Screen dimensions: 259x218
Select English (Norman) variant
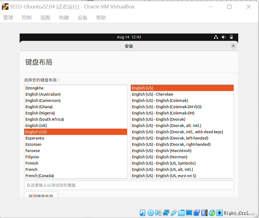pos(182,157)
